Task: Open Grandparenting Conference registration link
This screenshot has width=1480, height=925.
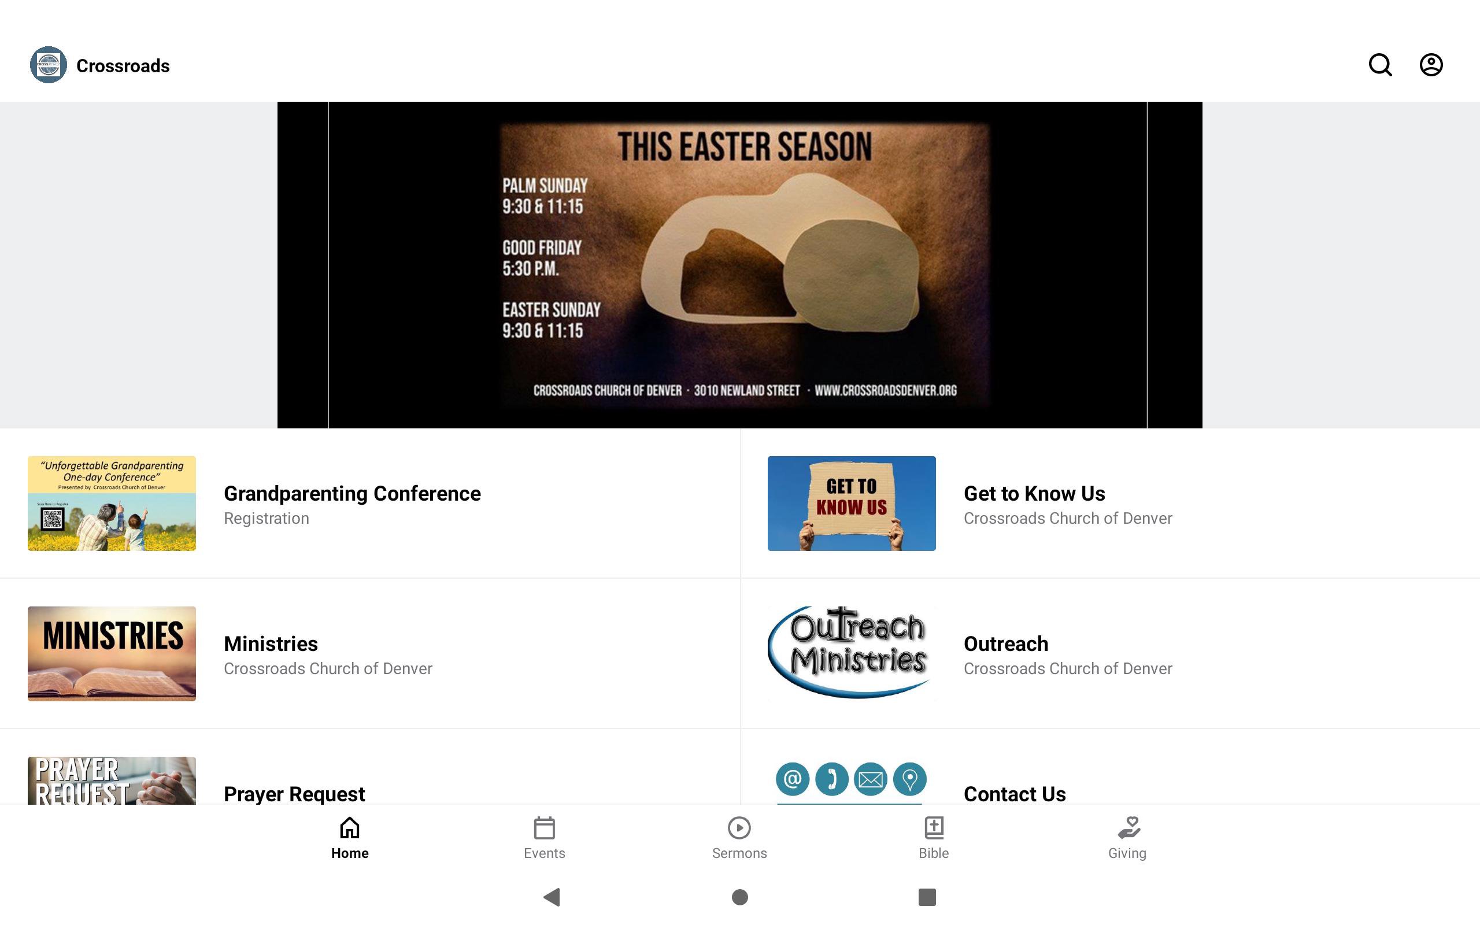Action: (x=351, y=504)
